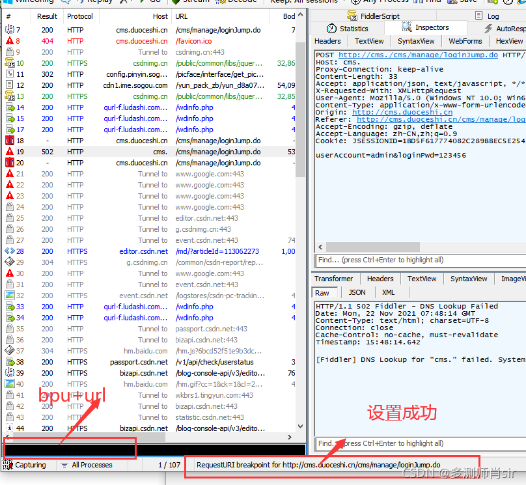Click the lock icon of session 9
The image size is (526, 485).
coord(10,51)
